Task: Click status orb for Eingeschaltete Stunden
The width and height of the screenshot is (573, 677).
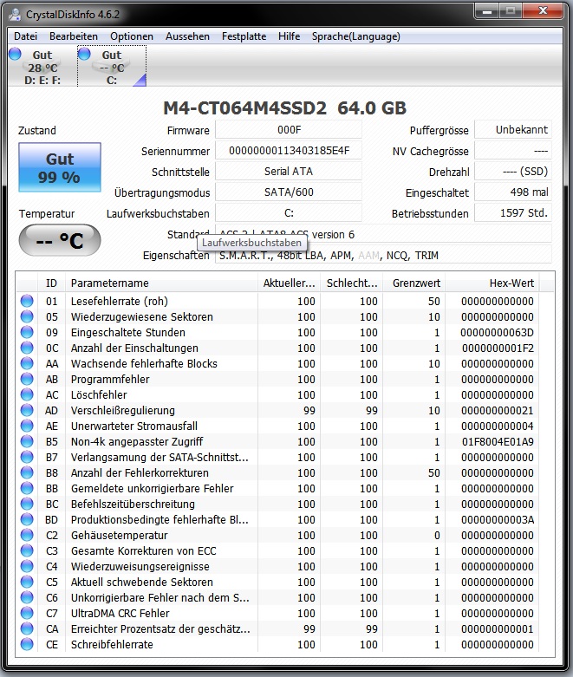Action: (27, 332)
